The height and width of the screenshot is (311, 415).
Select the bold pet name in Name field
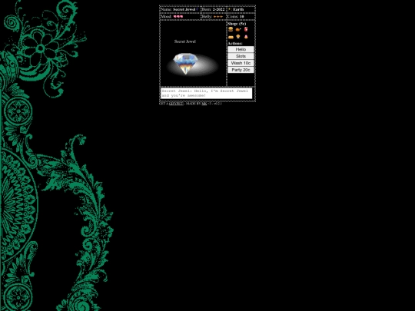pyautogui.click(x=184, y=9)
